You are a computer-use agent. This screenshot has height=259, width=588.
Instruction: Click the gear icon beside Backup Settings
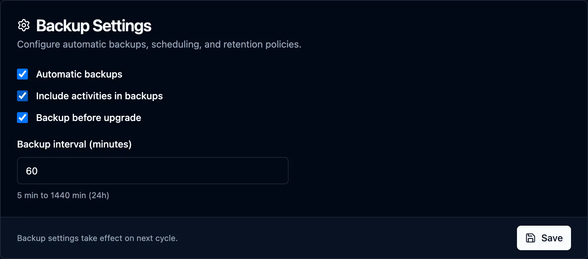coord(24,25)
